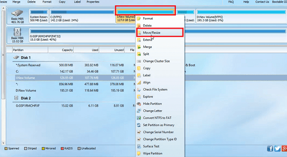
Task: Click the Hide Partition icon
Action: coord(139,104)
